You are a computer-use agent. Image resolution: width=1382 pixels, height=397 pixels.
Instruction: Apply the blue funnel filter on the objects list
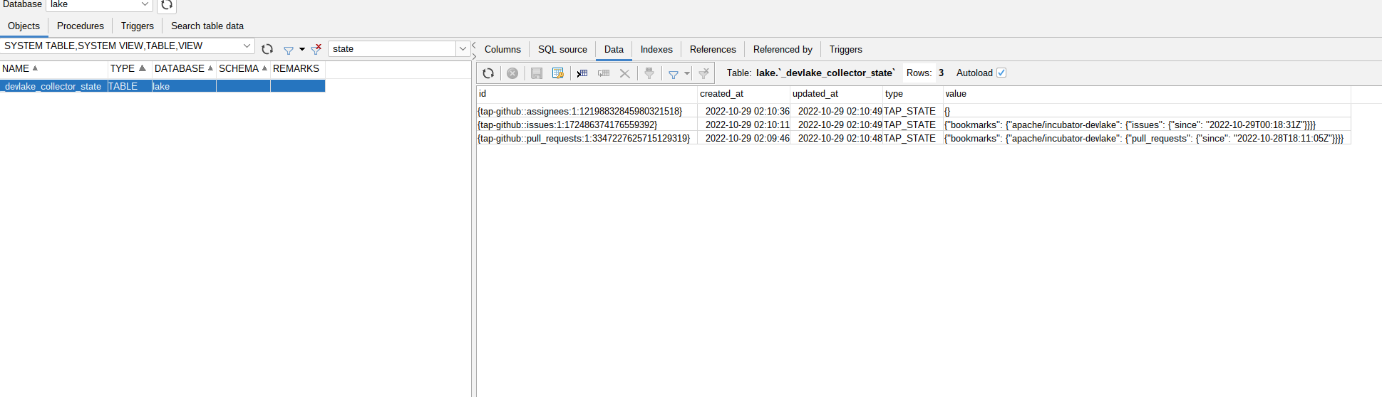click(289, 50)
